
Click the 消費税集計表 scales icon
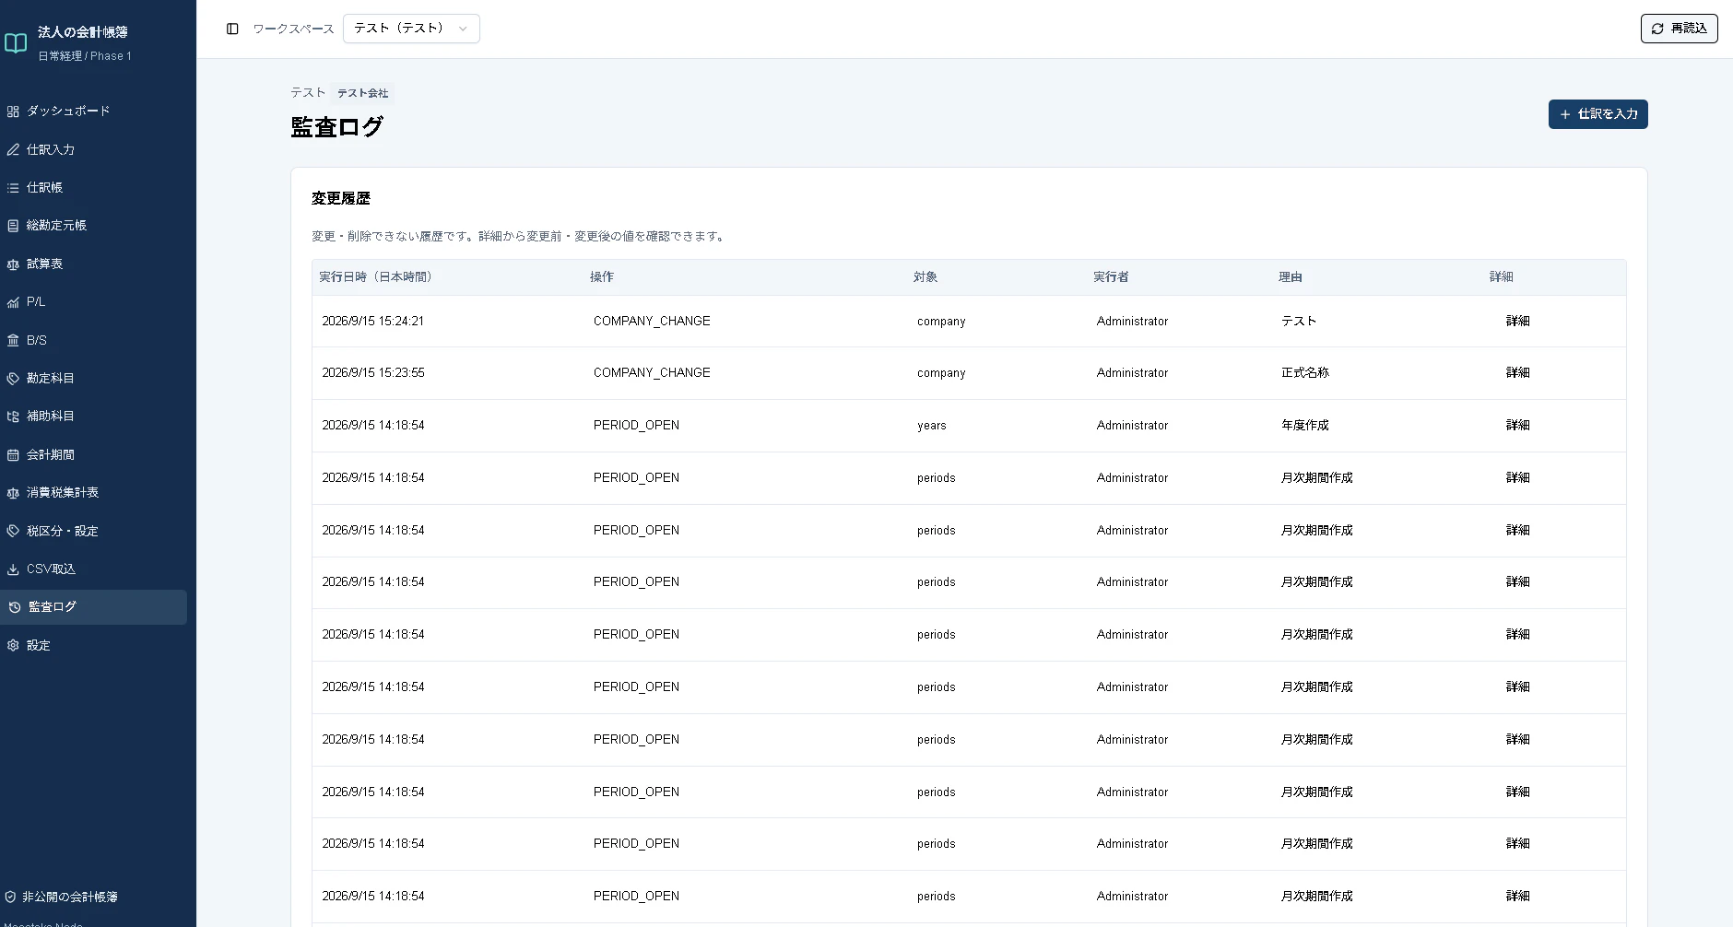point(13,493)
